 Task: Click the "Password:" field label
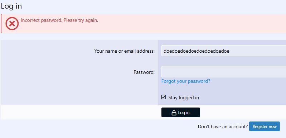(144, 72)
